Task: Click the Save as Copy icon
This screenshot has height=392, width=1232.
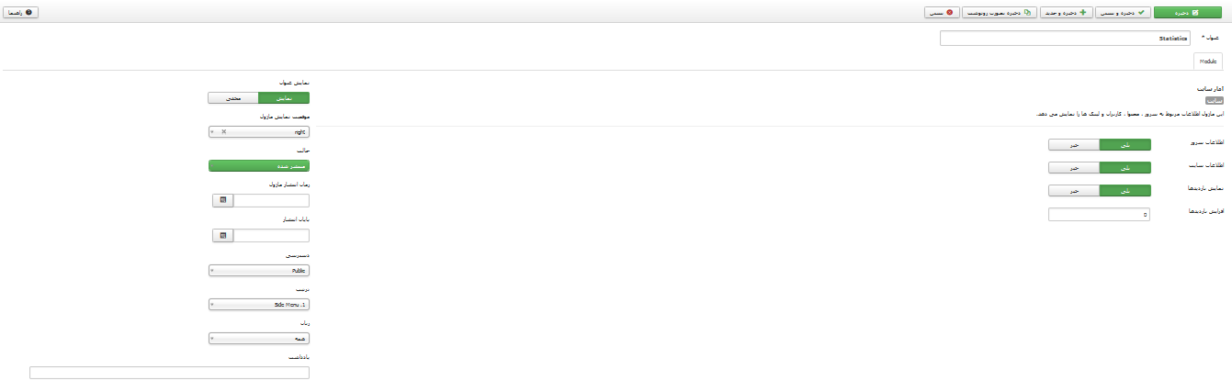Action: [x=1028, y=13]
